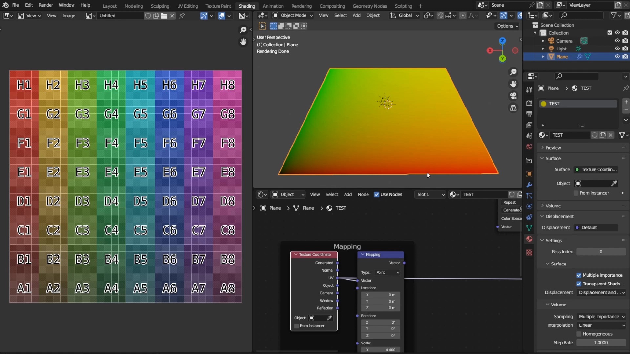The image size is (630, 354).
Task: Unlink the TEST material with X button
Action: 611,135
